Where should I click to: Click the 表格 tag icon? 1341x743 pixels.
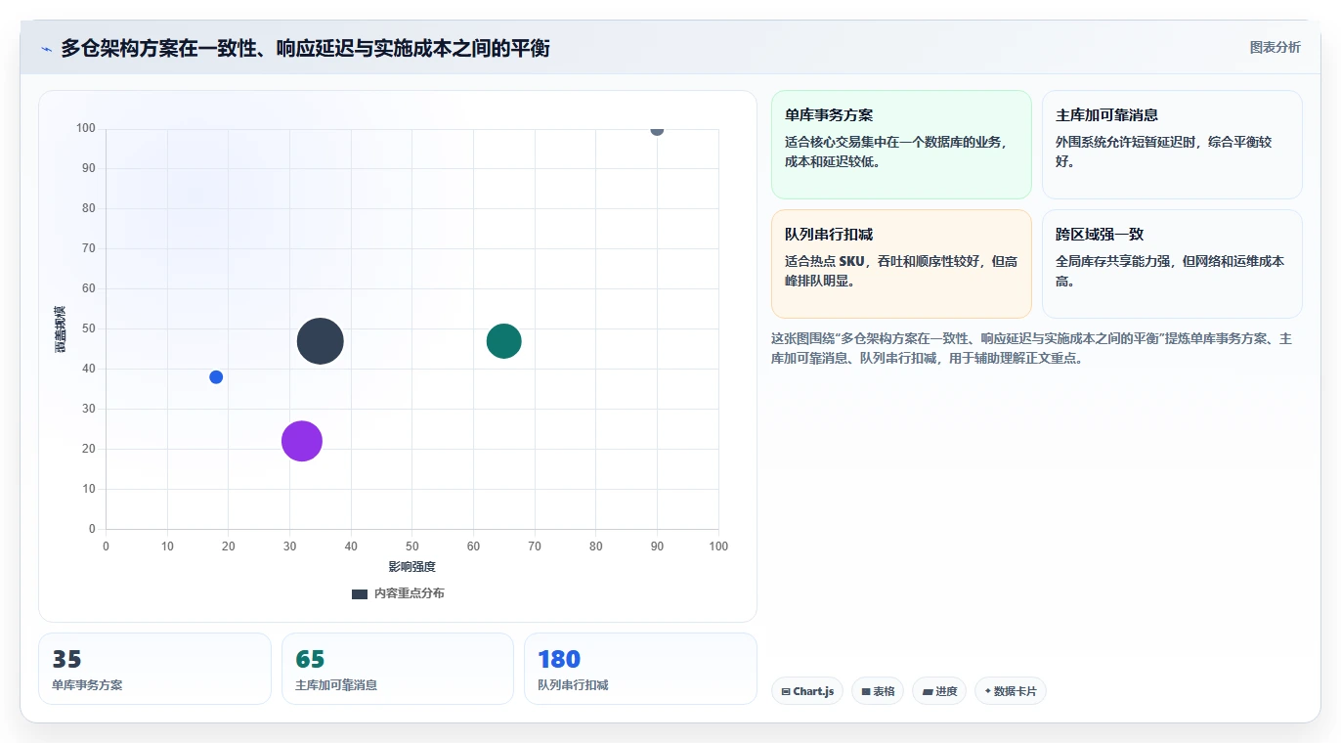pyautogui.click(x=866, y=692)
